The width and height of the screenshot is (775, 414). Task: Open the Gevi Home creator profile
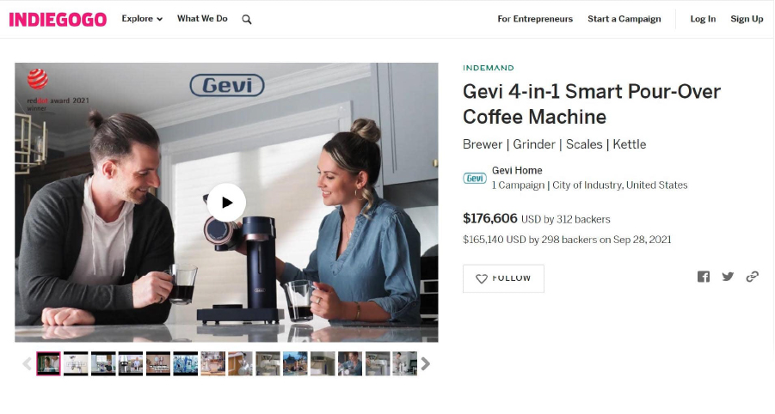pos(517,170)
